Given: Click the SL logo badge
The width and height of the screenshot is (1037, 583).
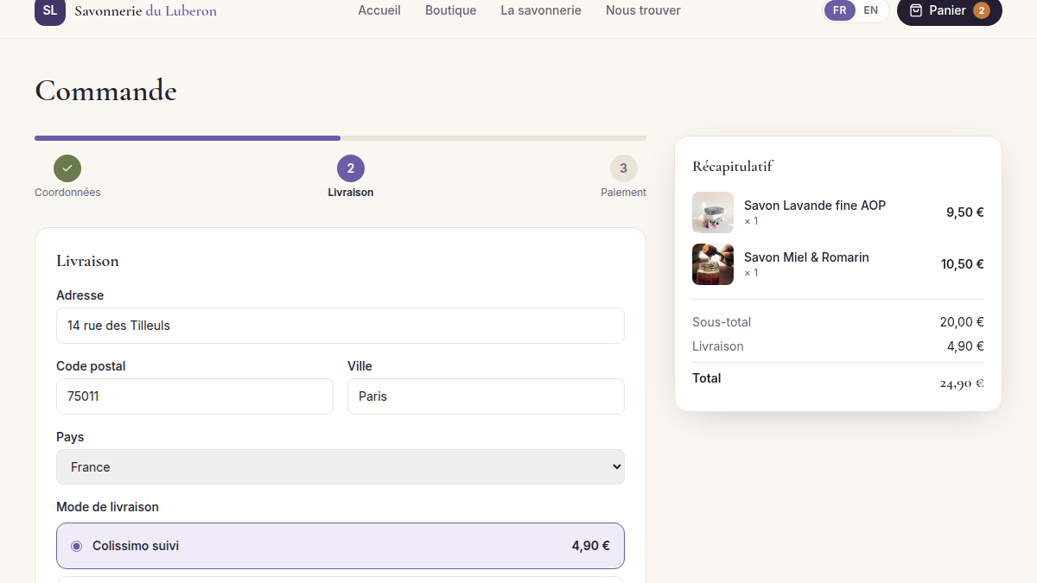Looking at the screenshot, I should (x=50, y=10).
